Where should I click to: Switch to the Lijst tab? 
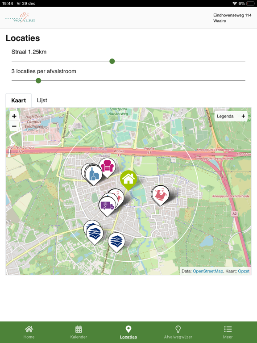(42, 100)
